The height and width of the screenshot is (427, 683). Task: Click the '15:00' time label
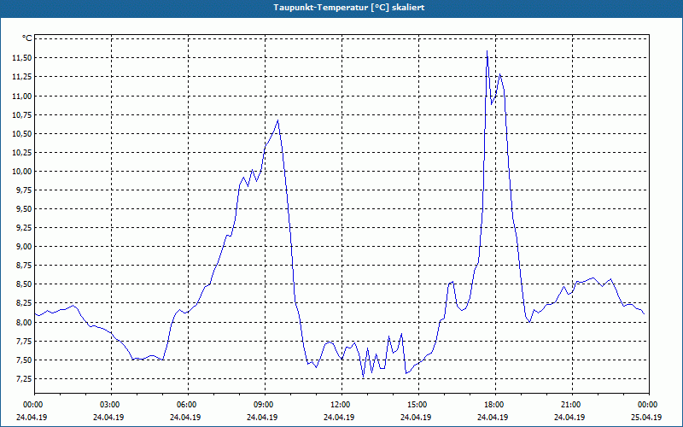pos(418,405)
